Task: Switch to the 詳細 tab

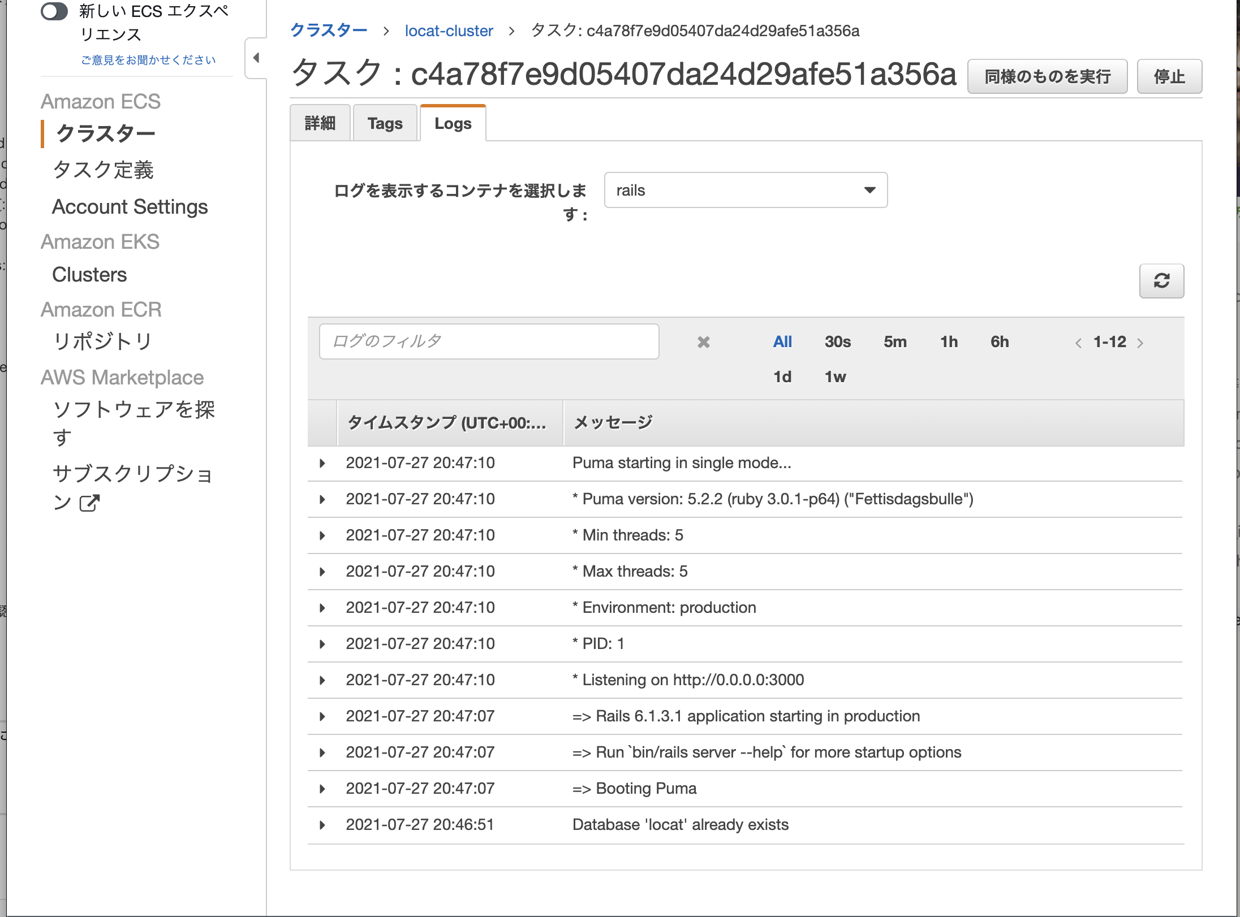Action: [x=320, y=123]
